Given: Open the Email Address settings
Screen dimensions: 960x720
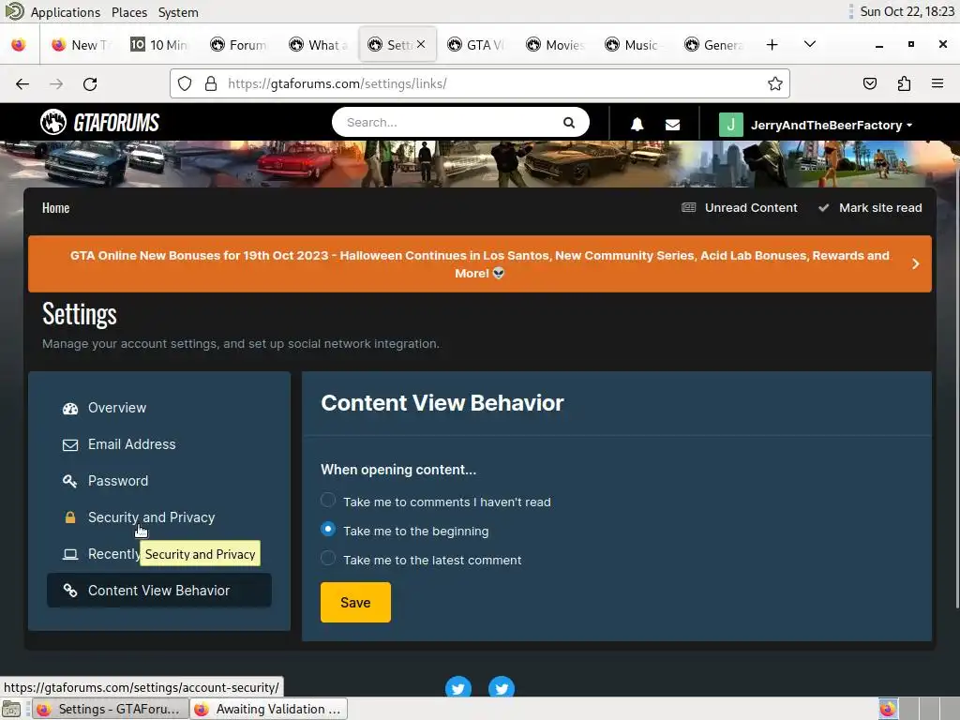Looking at the screenshot, I should (131, 444).
